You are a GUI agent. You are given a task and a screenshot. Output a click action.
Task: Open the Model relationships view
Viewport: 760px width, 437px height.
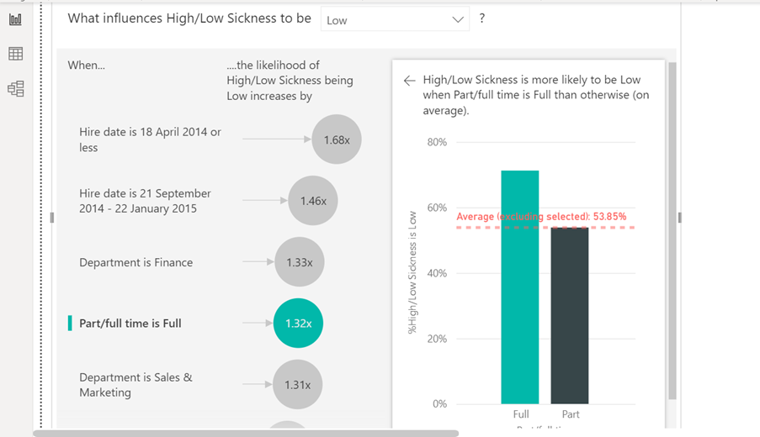(x=15, y=89)
